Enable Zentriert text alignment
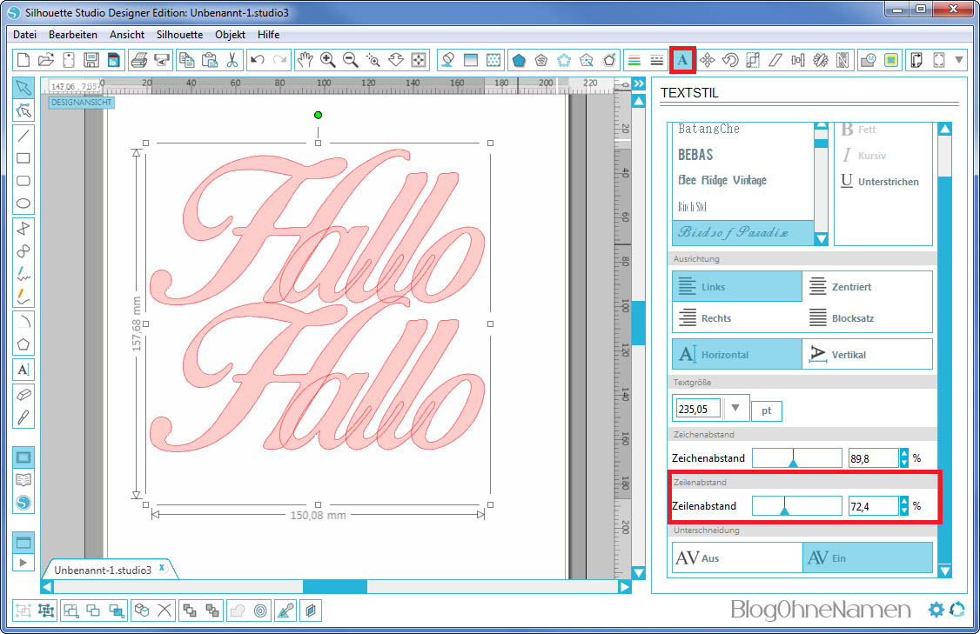The width and height of the screenshot is (980, 634). click(867, 286)
